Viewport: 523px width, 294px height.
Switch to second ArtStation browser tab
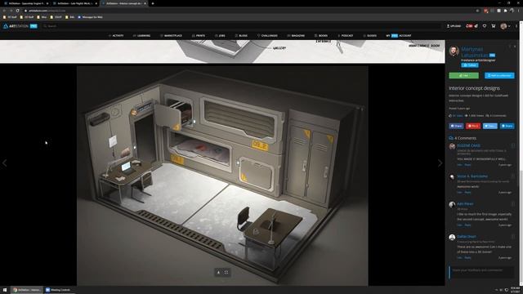[x=75, y=3]
